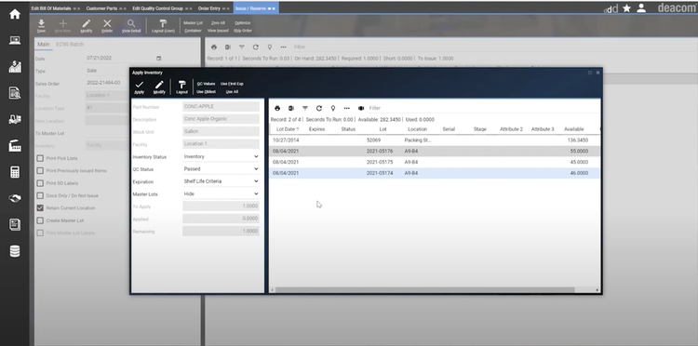Screen dimensions: 698x346
Task: Click the Modify pencil in Apply Inventory dialog
Action: pos(159,87)
